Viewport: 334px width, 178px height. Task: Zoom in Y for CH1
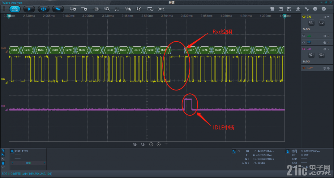pyautogui.click(x=311, y=22)
